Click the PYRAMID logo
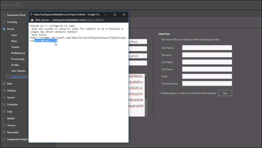This screenshot has width=262, height=148. (12, 5)
